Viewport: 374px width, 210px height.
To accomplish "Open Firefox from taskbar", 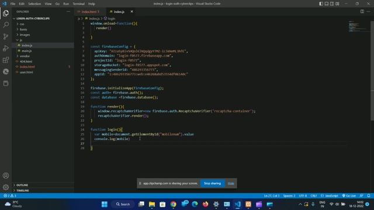I will tap(205, 204).
